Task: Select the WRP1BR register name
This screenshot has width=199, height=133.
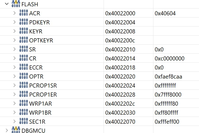Action: (x=40, y=113)
